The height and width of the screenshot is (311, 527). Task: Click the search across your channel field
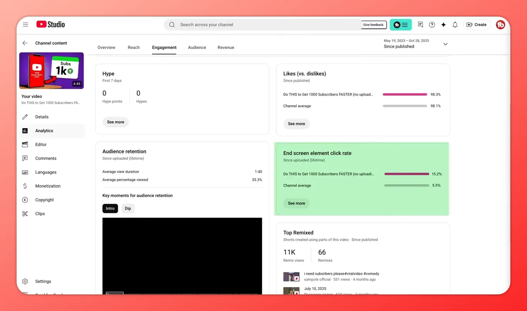(262, 25)
